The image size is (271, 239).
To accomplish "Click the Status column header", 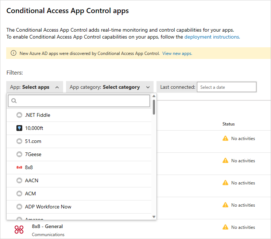I will [228, 124].
